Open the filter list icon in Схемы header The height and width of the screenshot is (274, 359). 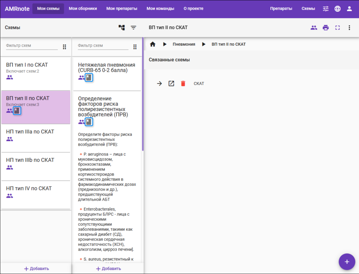click(x=134, y=27)
